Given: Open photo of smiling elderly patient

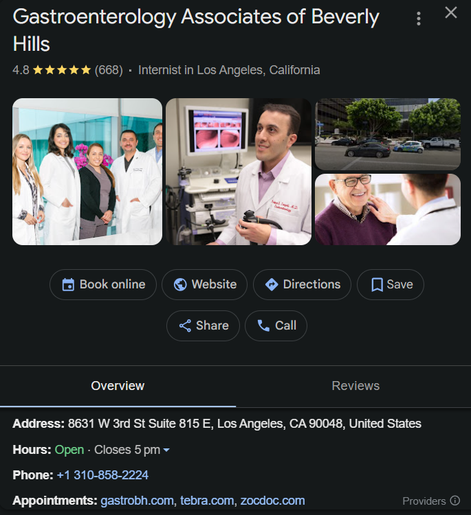Looking at the screenshot, I should [x=387, y=209].
